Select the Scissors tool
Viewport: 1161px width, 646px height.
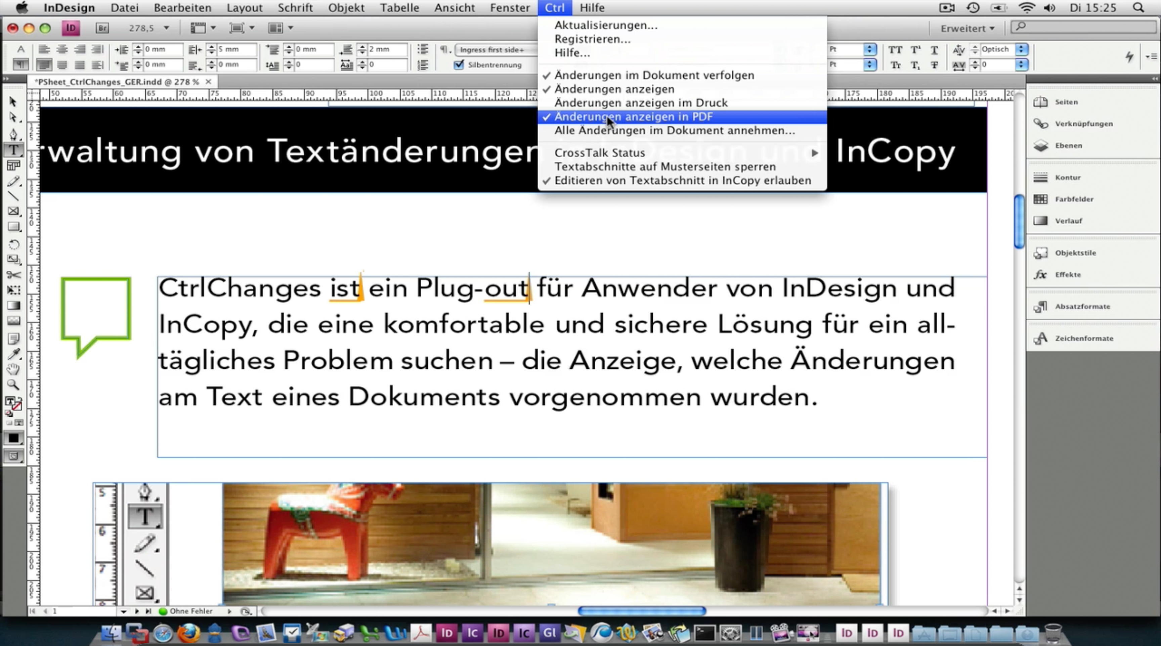coord(13,275)
